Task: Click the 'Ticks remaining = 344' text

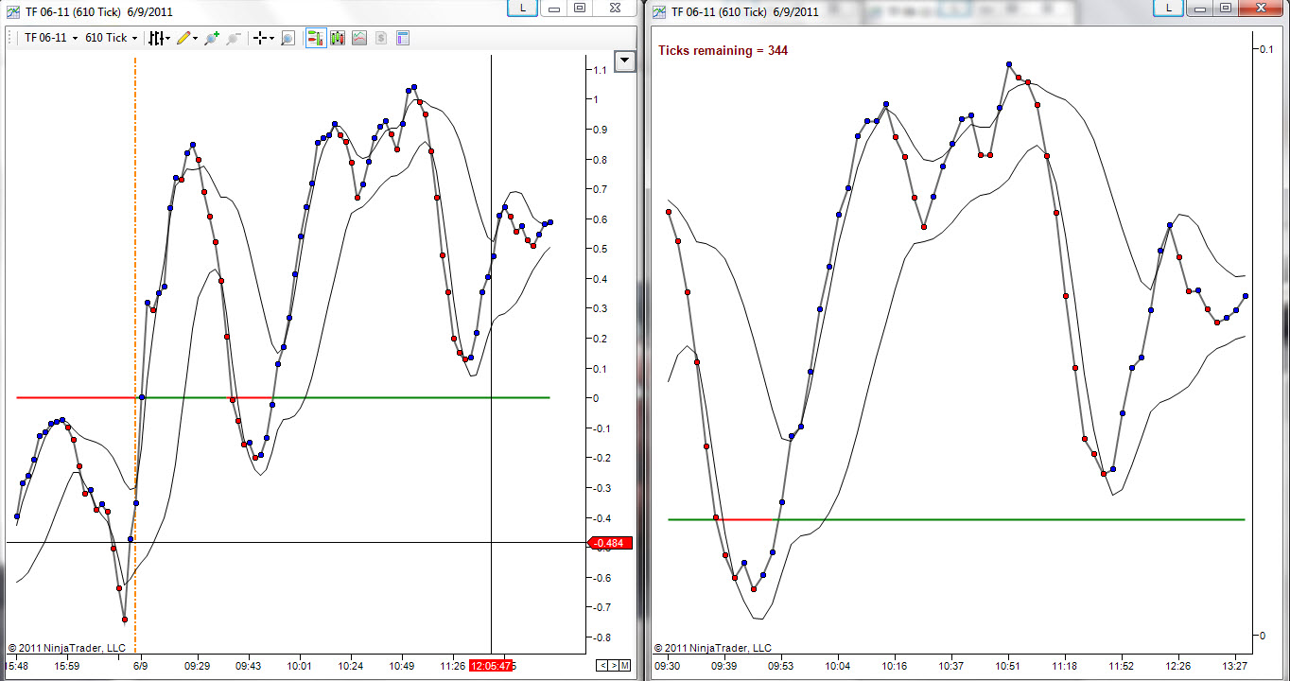Action: pos(723,50)
